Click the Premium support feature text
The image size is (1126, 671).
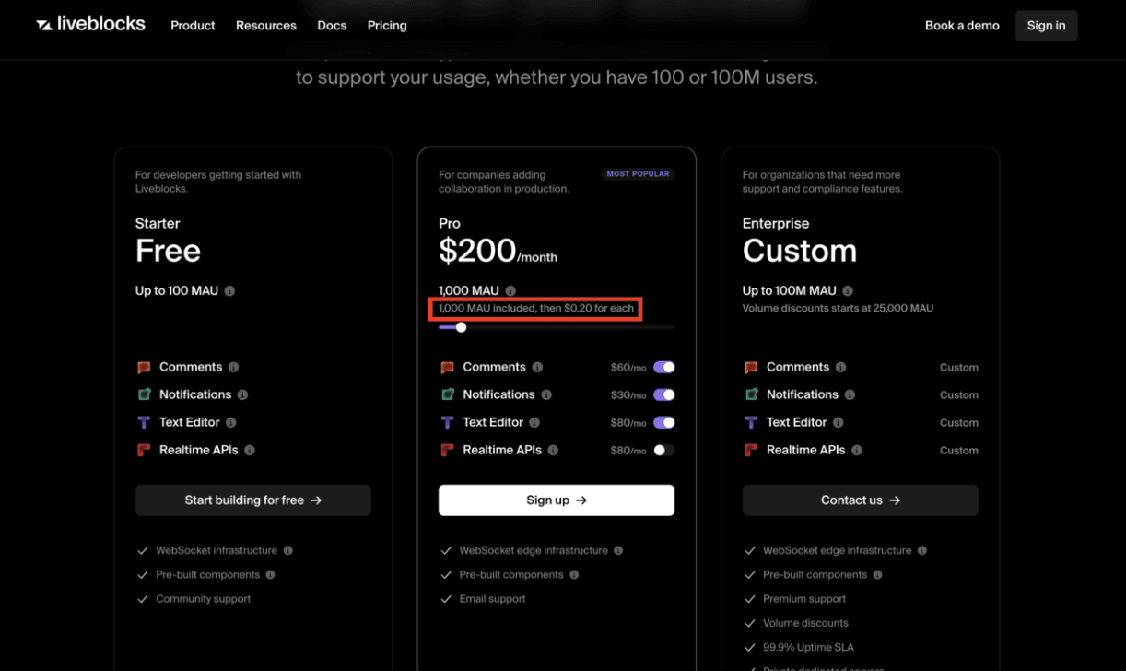click(805, 599)
